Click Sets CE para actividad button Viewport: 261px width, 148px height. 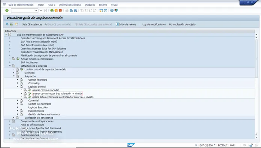coord(58,24)
